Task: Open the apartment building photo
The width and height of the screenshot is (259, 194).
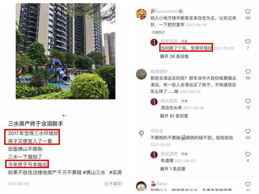Action: (66, 51)
